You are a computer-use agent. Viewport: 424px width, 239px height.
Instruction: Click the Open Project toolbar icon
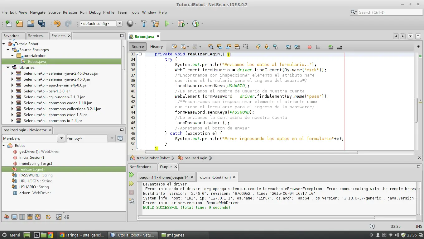(x=31, y=23)
